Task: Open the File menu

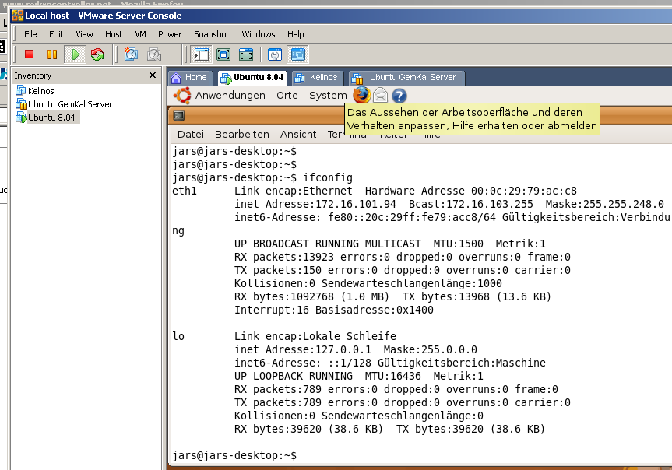Action: [x=30, y=34]
